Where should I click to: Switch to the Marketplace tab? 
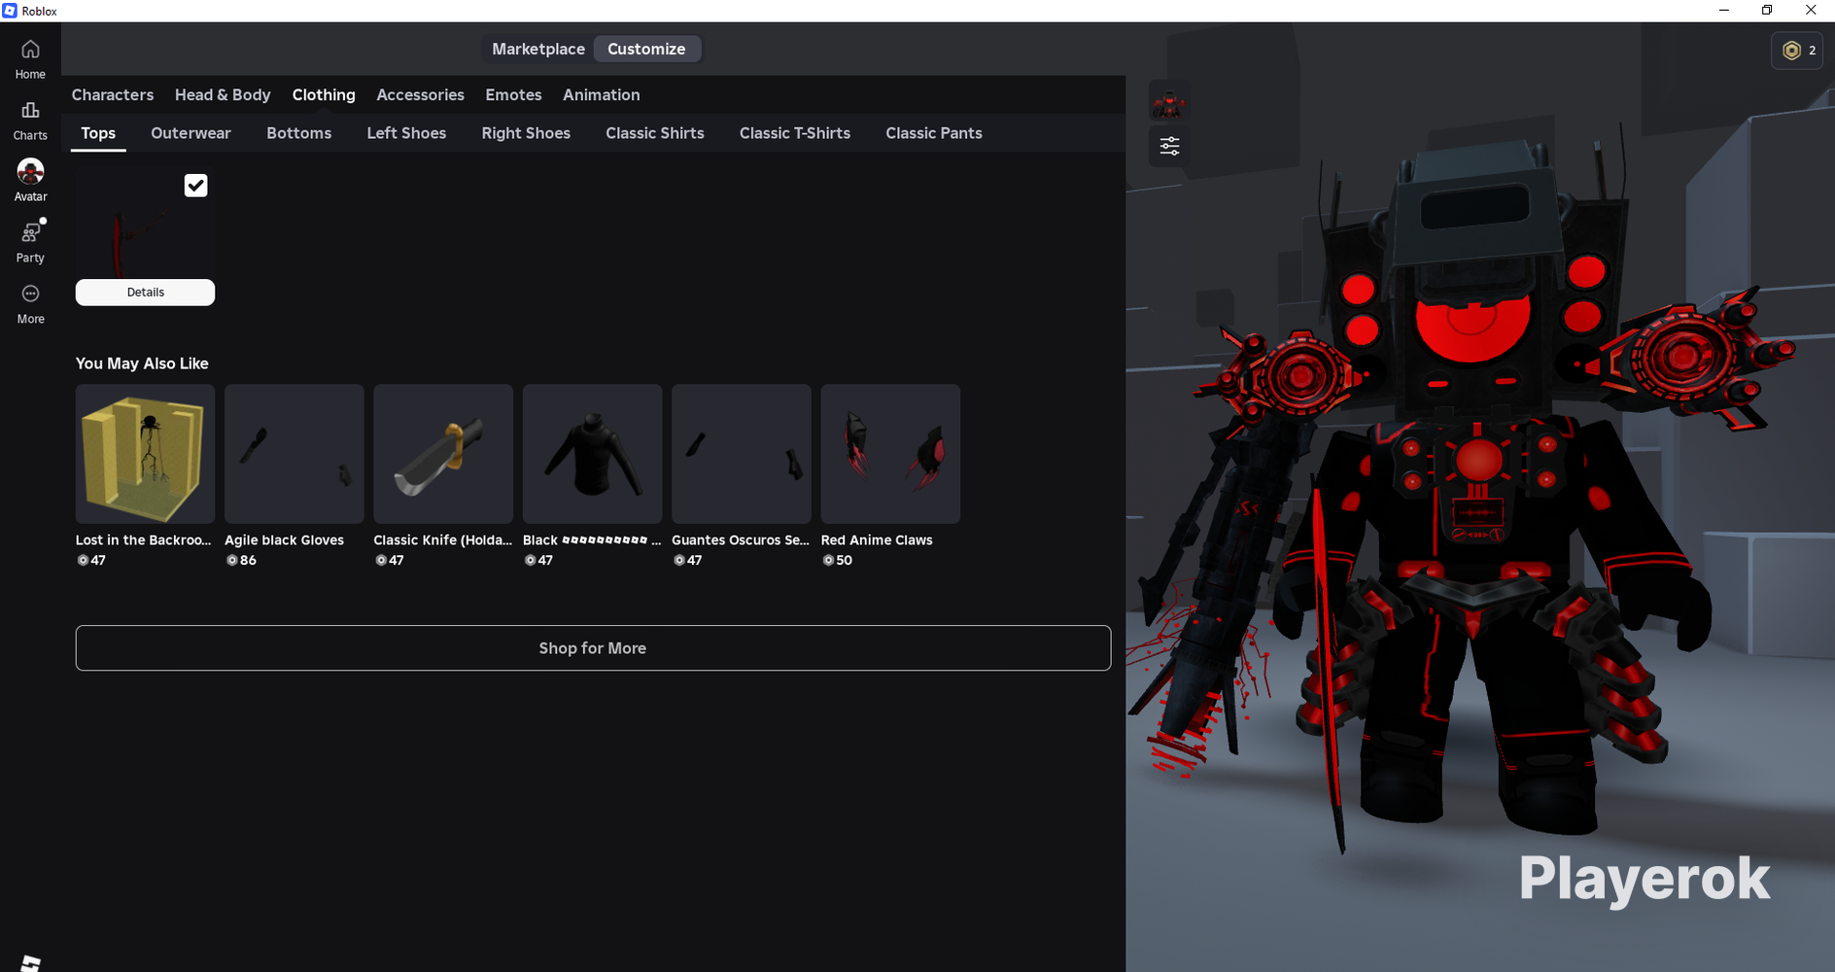point(537,49)
